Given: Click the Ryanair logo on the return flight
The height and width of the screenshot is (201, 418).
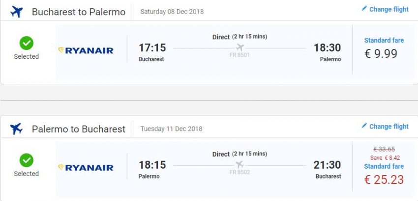Looking at the screenshot, I should [x=86, y=168].
